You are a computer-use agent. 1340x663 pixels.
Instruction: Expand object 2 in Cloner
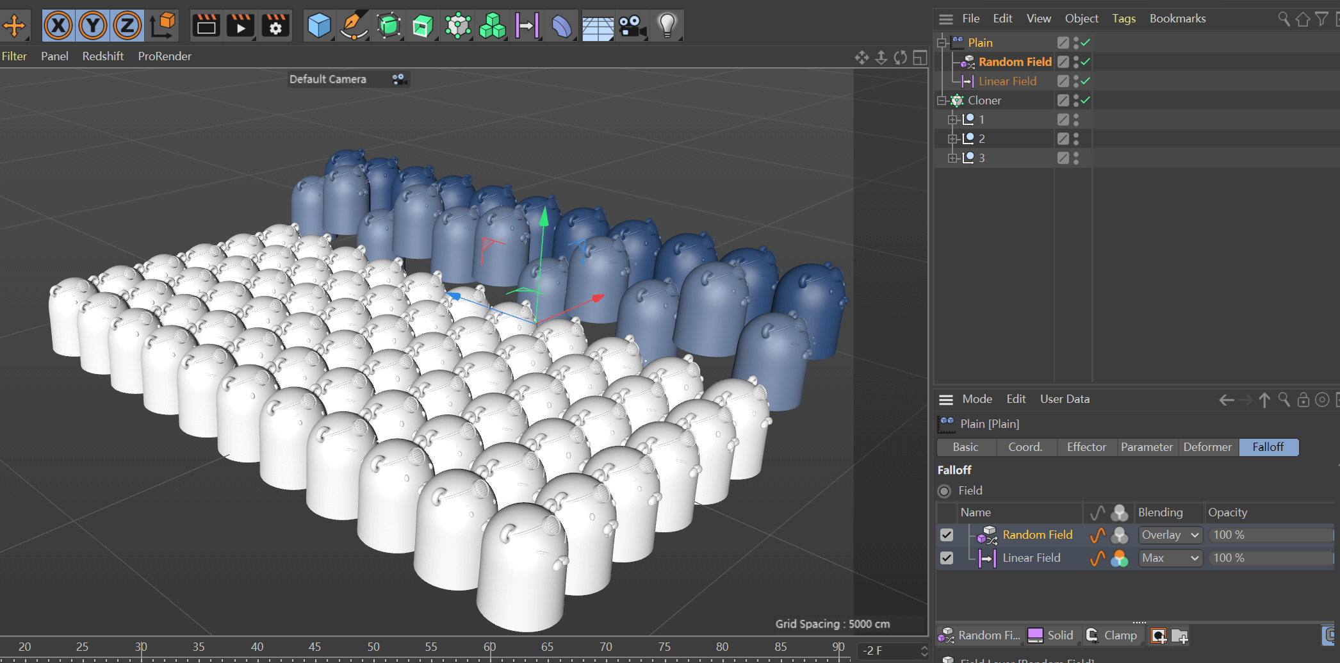point(952,139)
